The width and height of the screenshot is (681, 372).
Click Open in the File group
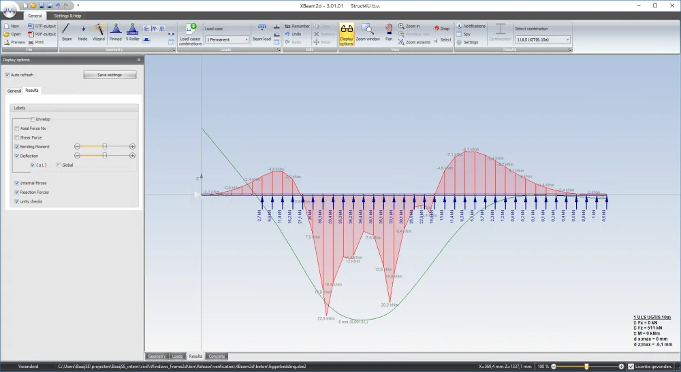click(12, 34)
